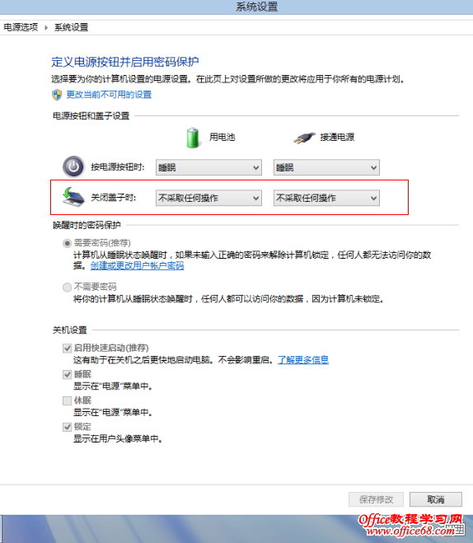Click the 定义电源按钮并启用密码保护 heading

125,62
